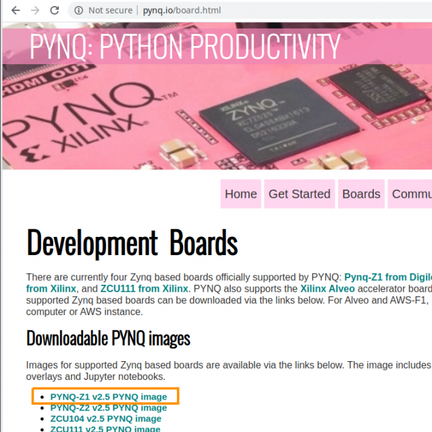Click the ZCU104 v2.5 PYNQ image link
Image resolution: width=432 pixels, height=432 pixels.
pyautogui.click(x=105, y=418)
